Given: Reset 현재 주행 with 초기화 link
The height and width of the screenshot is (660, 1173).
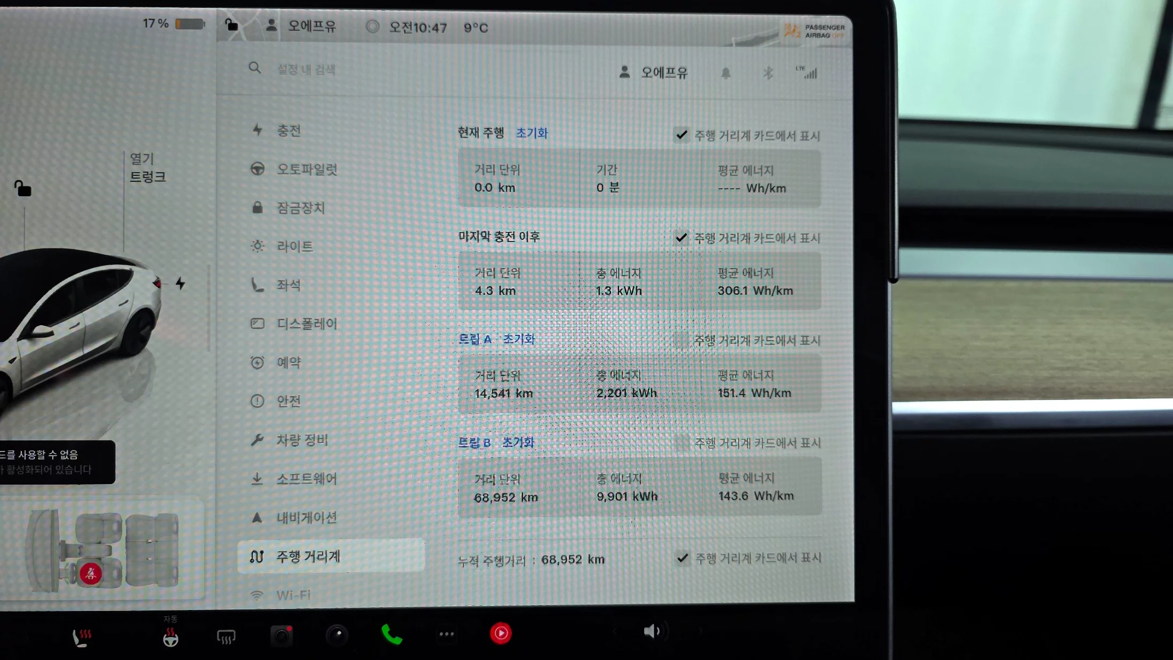Looking at the screenshot, I should click(x=532, y=133).
